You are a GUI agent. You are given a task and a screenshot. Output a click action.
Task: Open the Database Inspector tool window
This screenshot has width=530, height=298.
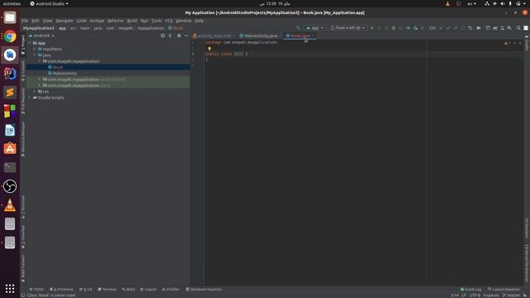point(205,289)
